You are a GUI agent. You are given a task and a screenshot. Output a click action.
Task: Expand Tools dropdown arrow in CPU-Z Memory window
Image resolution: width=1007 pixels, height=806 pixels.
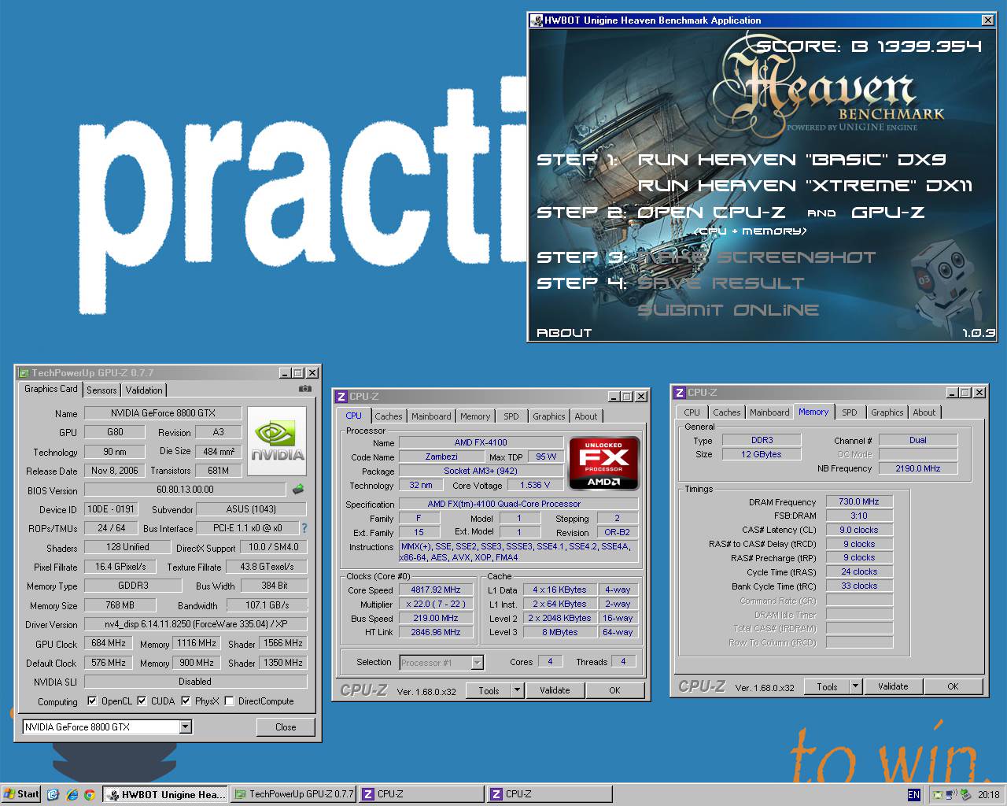coord(855,686)
